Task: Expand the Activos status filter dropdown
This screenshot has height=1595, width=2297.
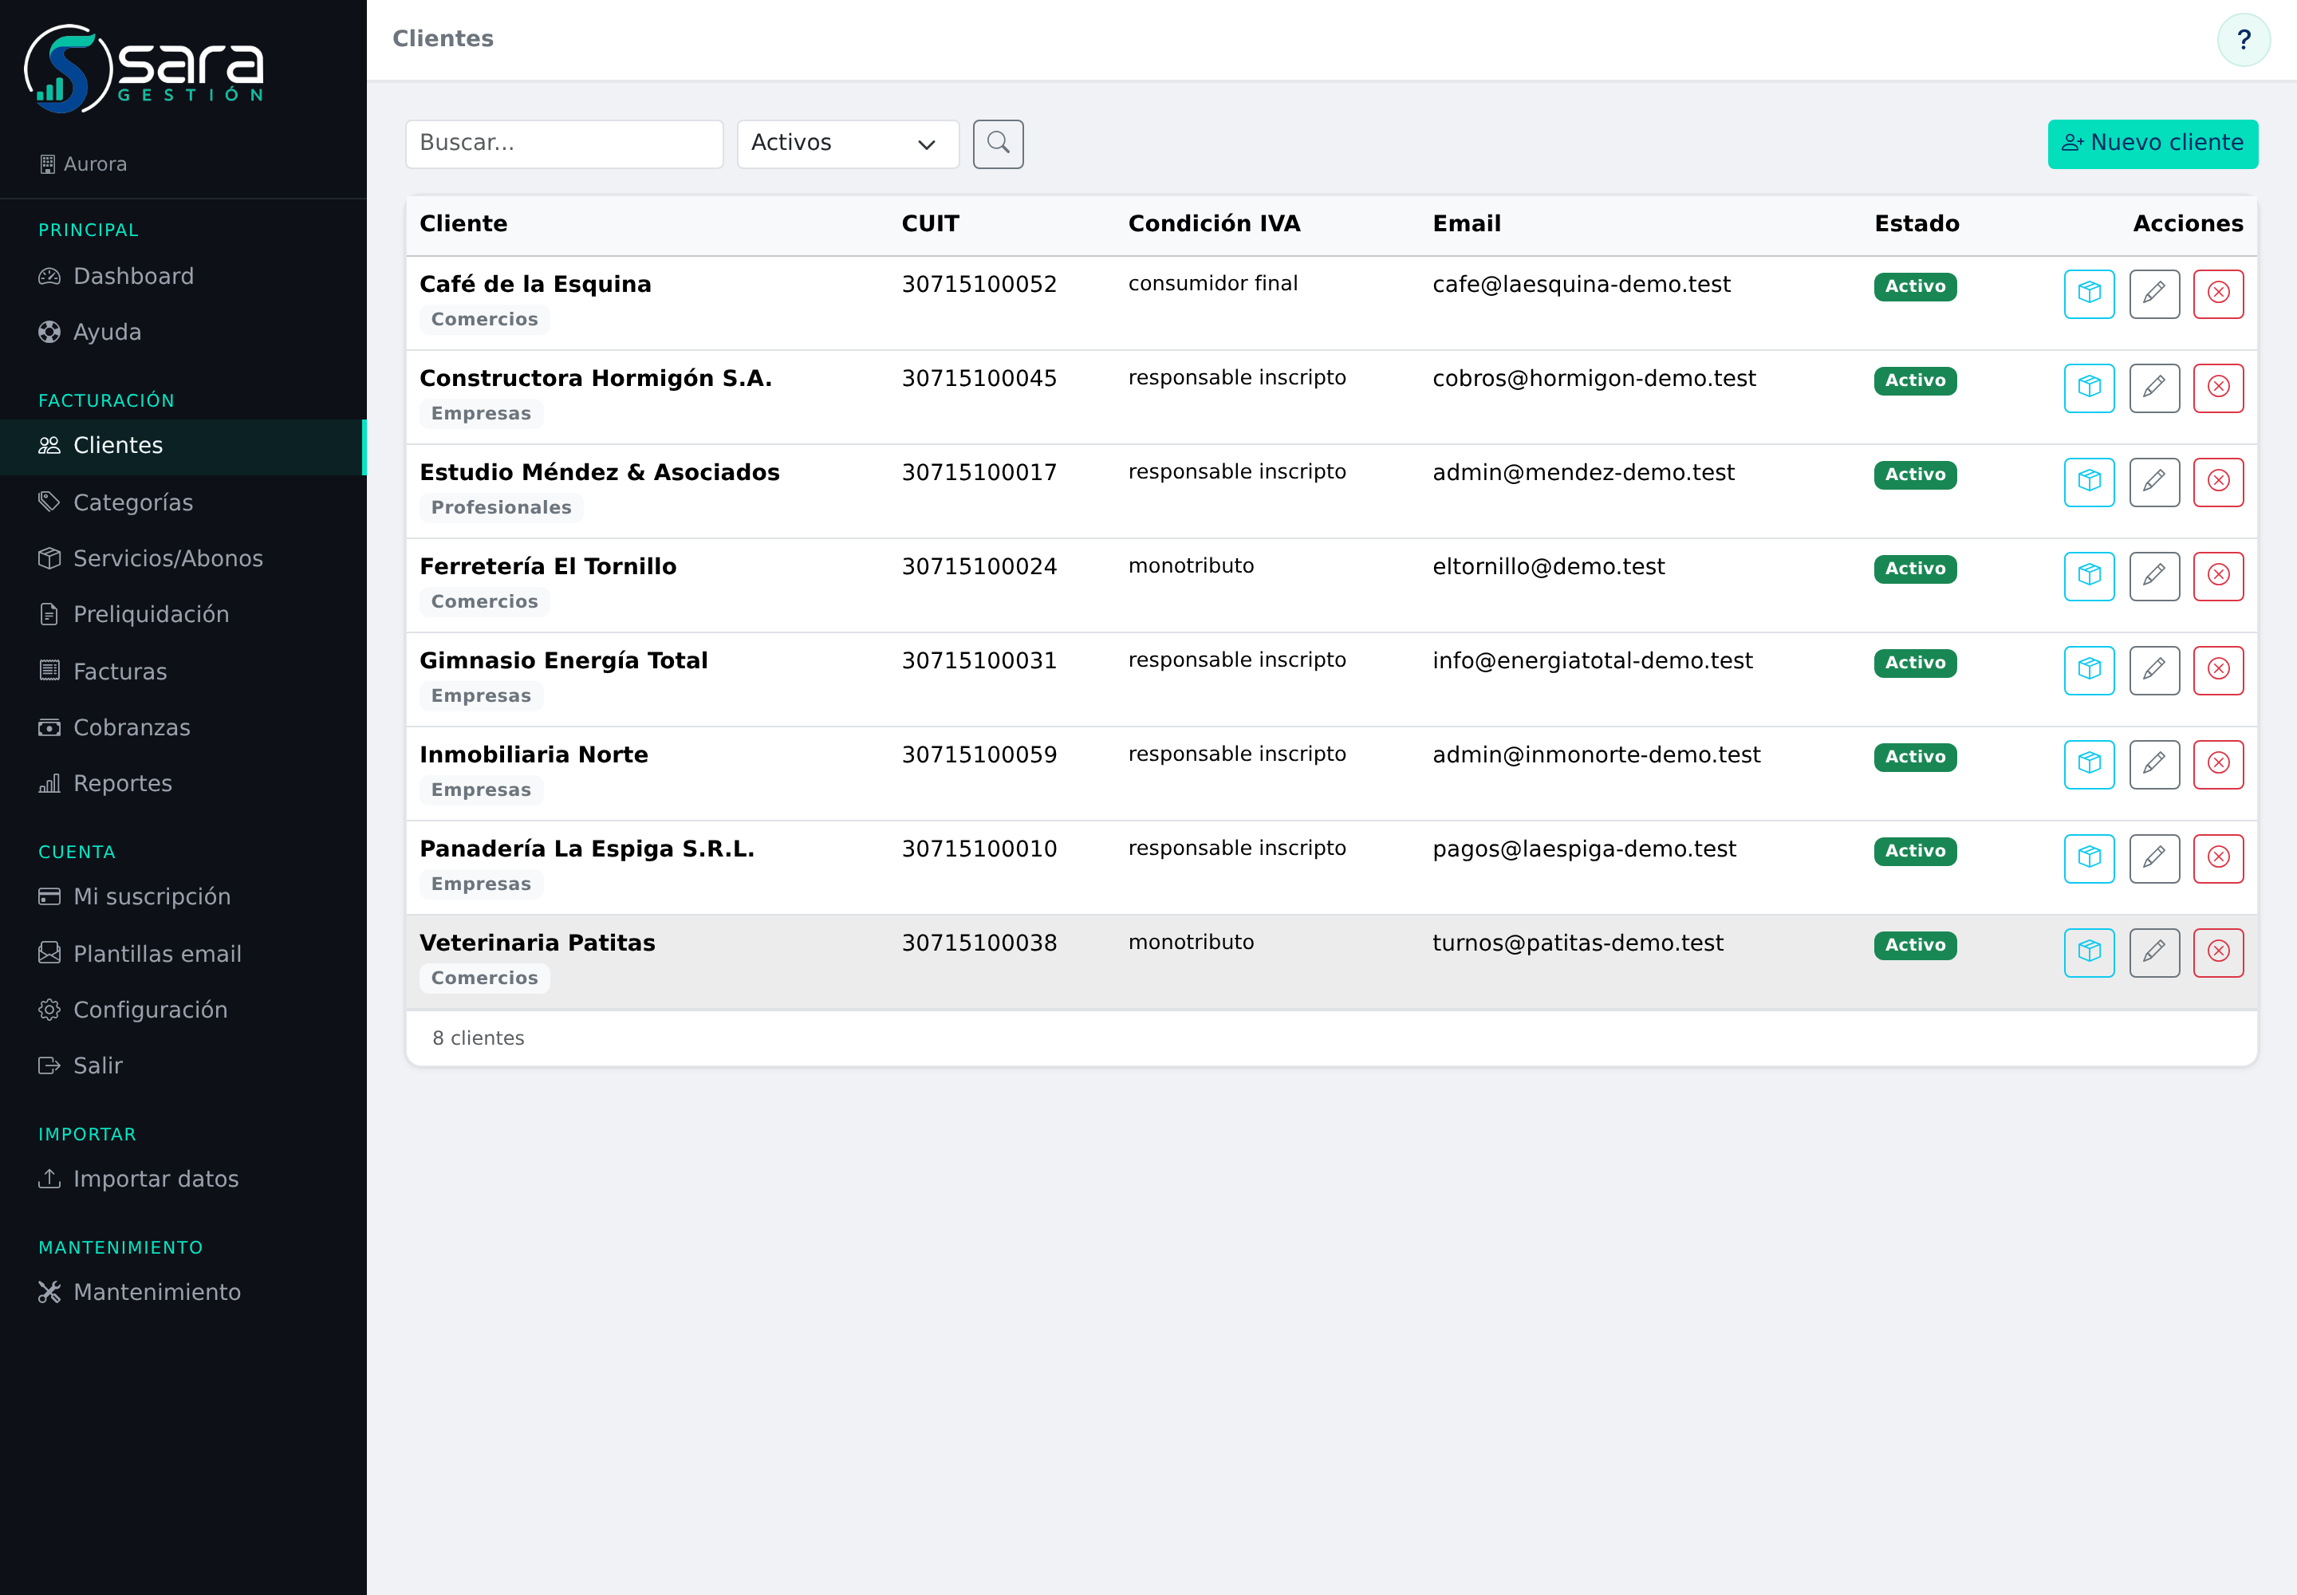Action: pyautogui.click(x=848, y=144)
